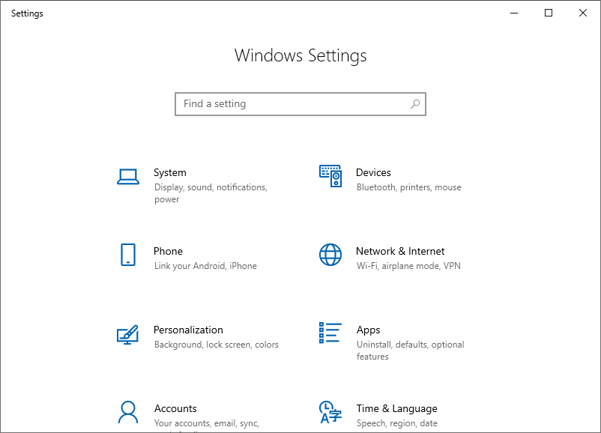Maximize the Settings window
Image resolution: width=601 pixels, height=433 pixels.
[549, 13]
